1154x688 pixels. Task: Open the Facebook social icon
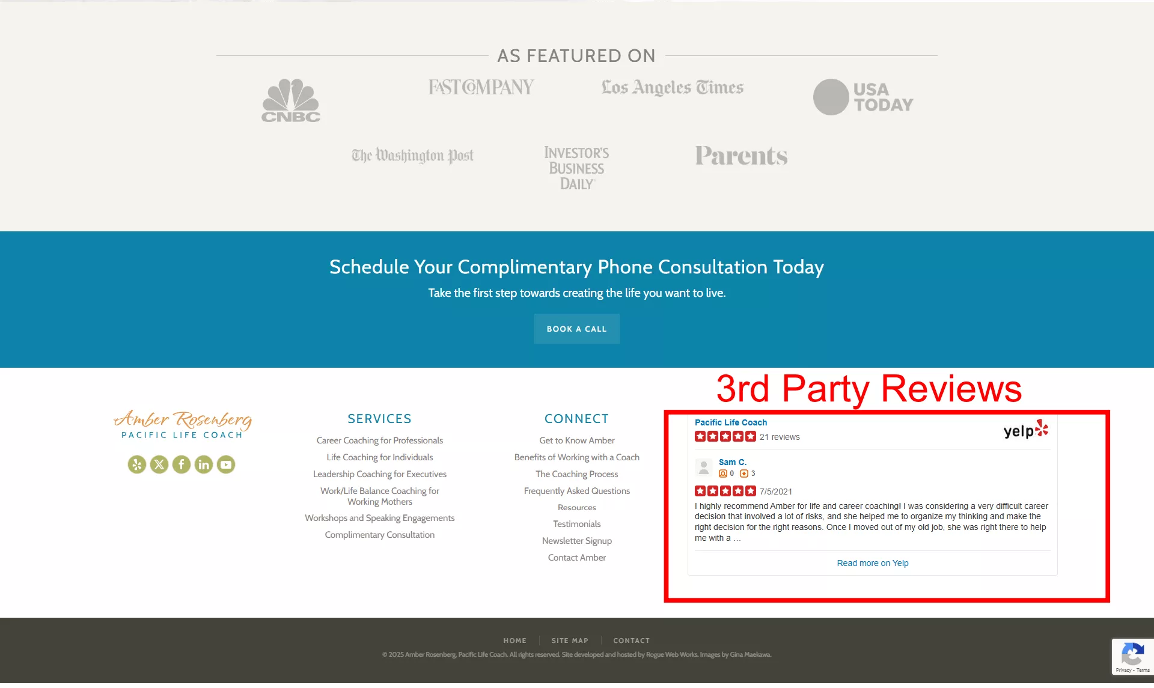pos(181,464)
